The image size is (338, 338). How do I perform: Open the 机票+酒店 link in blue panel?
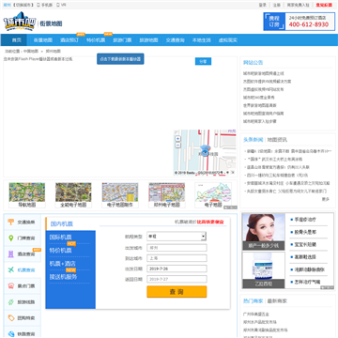pyautogui.click(x=63, y=264)
